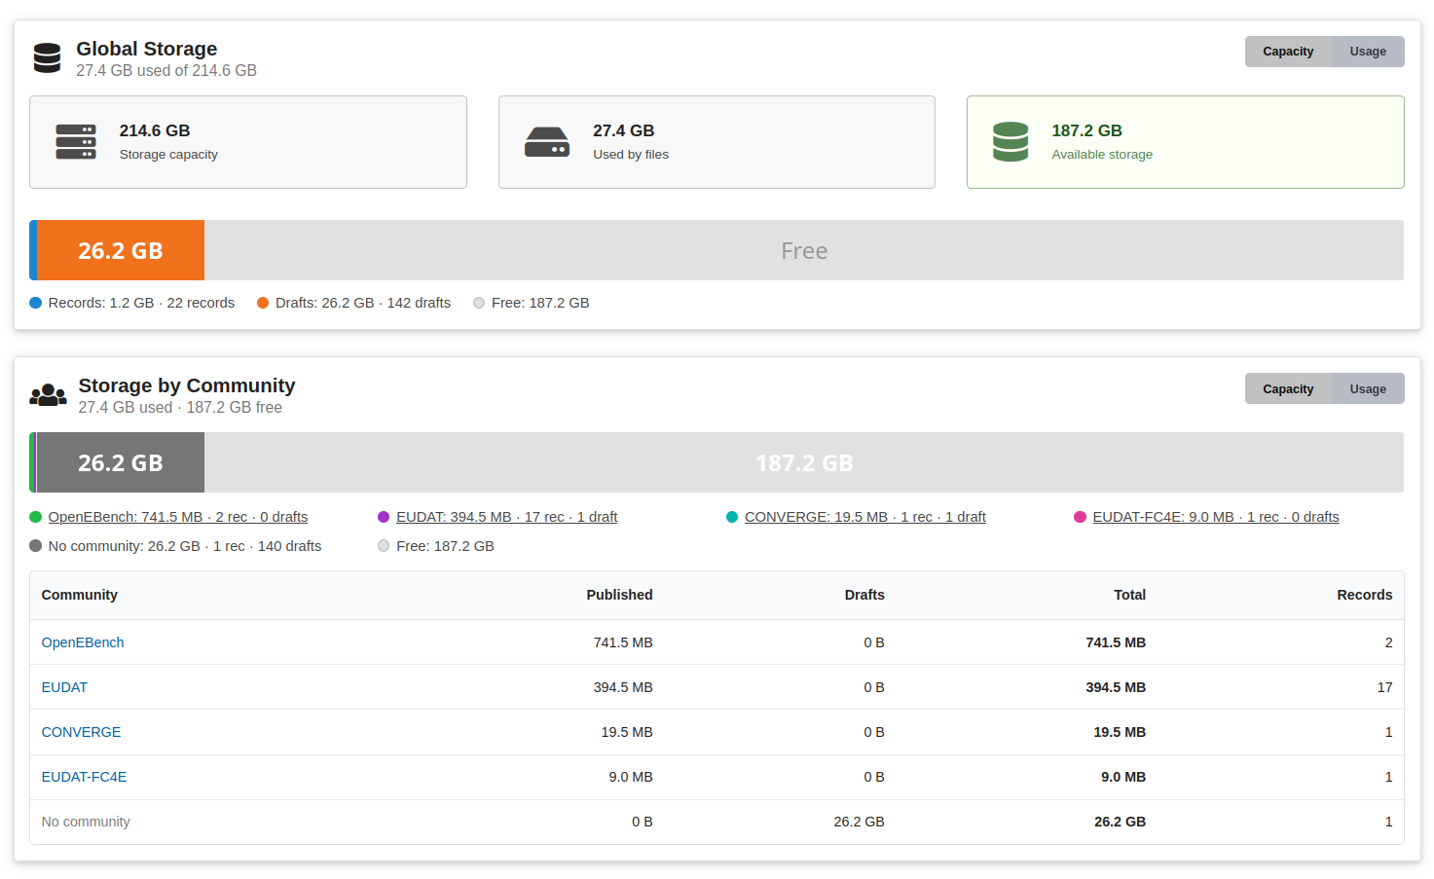Click the No community row label in the table

(86, 822)
